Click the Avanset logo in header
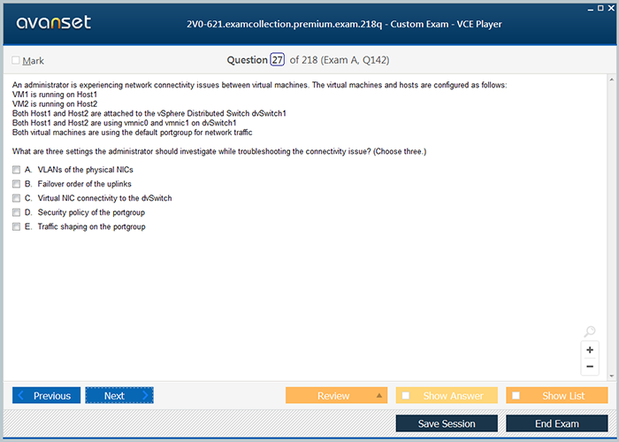The image size is (619, 442). coord(52,23)
